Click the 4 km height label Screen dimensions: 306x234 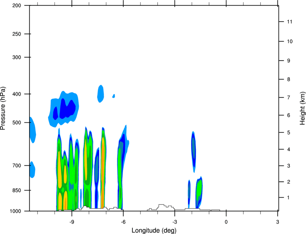(x=289, y=149)
